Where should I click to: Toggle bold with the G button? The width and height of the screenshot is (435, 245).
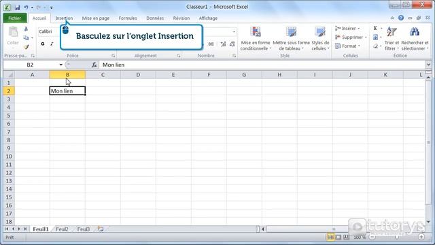tap(42, 44)
